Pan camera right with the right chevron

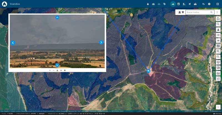pos(101,42)
